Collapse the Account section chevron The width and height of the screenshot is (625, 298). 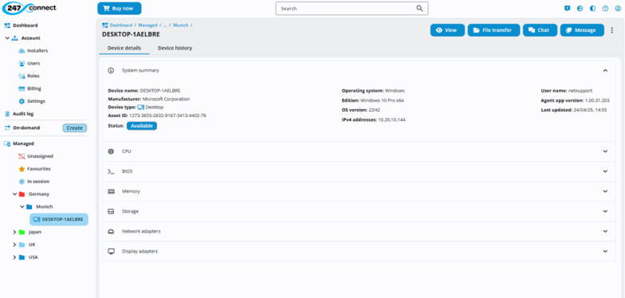pos(7,38)
